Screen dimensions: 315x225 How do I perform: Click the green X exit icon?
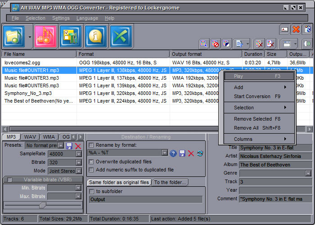[x=121, y=36]
